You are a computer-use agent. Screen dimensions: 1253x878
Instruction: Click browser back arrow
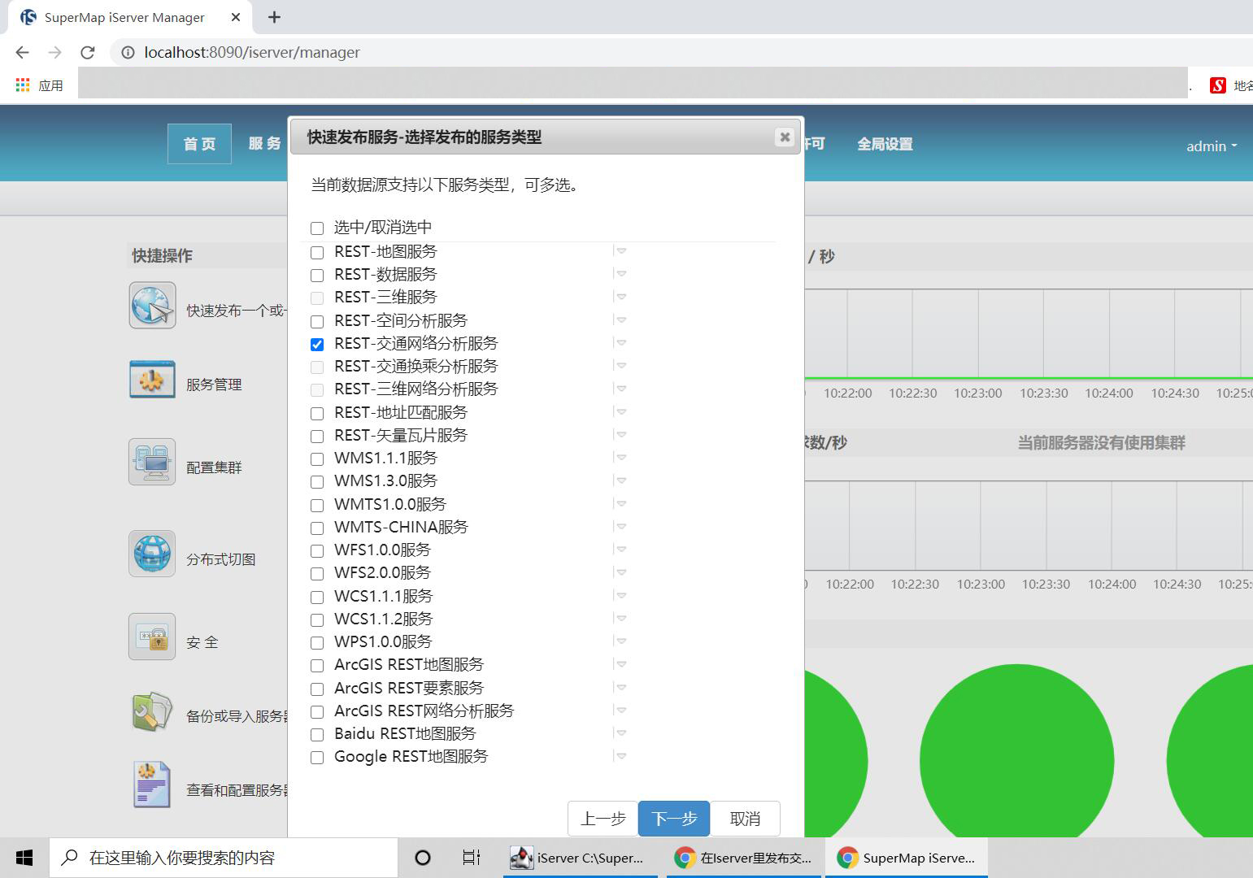coord(22,52)
